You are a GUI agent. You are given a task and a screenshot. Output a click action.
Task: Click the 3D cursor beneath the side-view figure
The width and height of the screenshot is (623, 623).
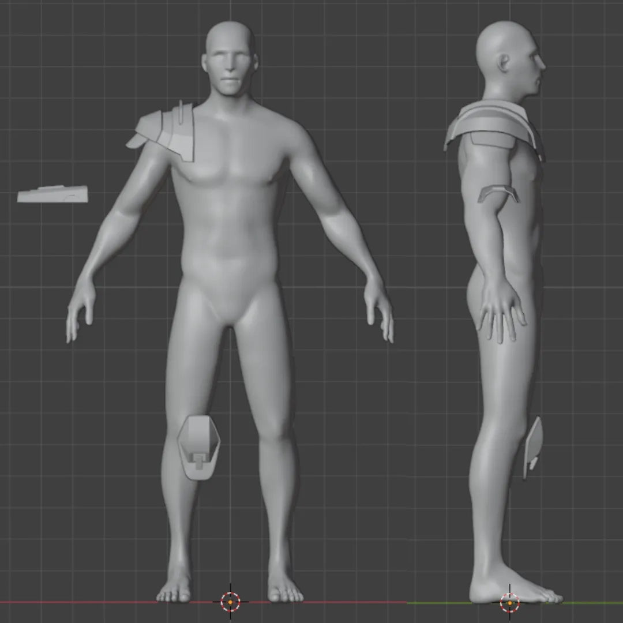pyautogui.click(x=509, y=602)
